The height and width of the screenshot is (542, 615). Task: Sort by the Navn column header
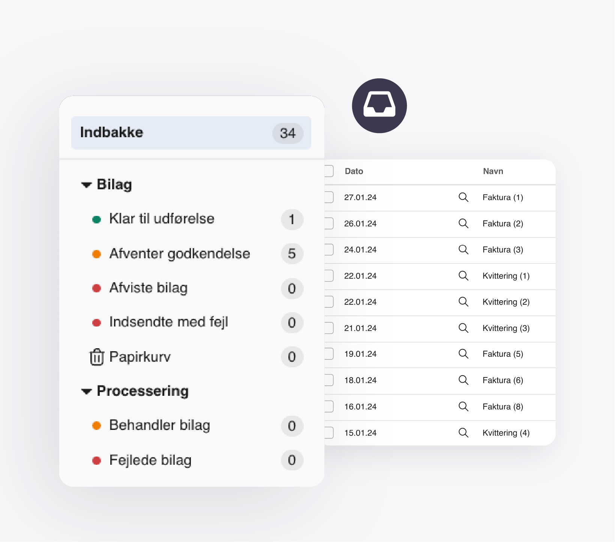pos(493,171)
